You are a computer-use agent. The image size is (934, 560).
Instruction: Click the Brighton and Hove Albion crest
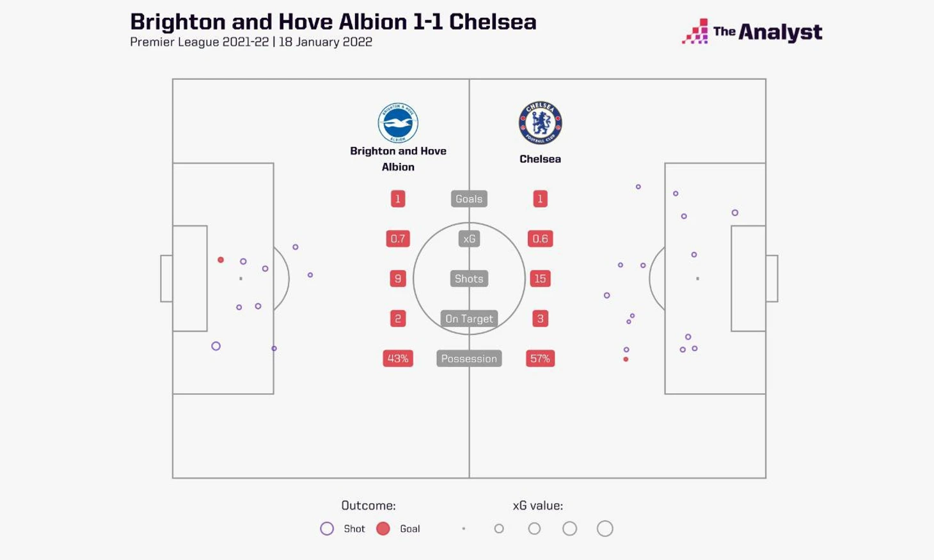click(x=398, y=123)
